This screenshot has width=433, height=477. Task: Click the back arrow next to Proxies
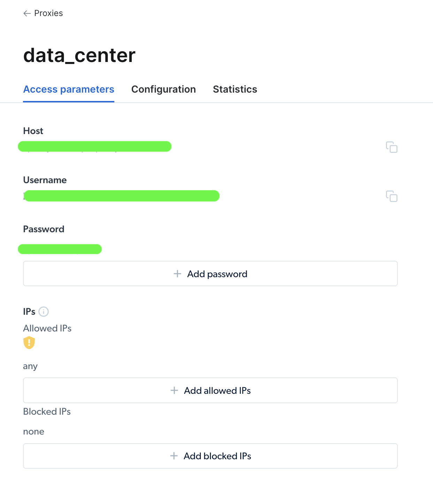pos(27,13)
